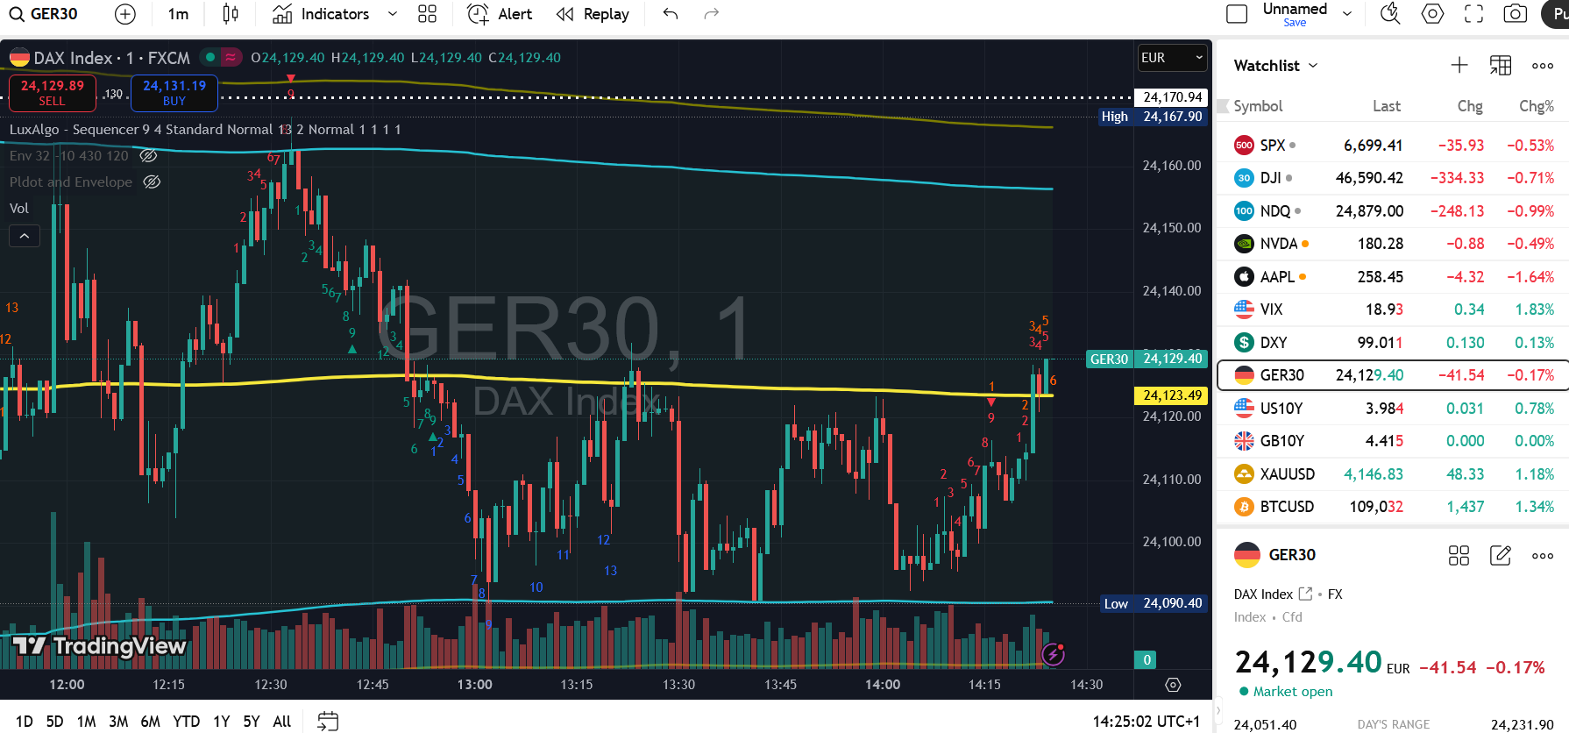1569x733 pixels.
Task: Open watchlist advanced view table icon
Action: 1501,65
